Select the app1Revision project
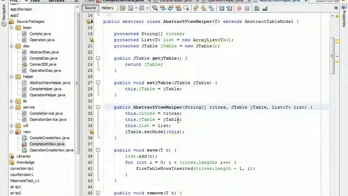This screenshot has height=196, width=348. tap(21, 9)
